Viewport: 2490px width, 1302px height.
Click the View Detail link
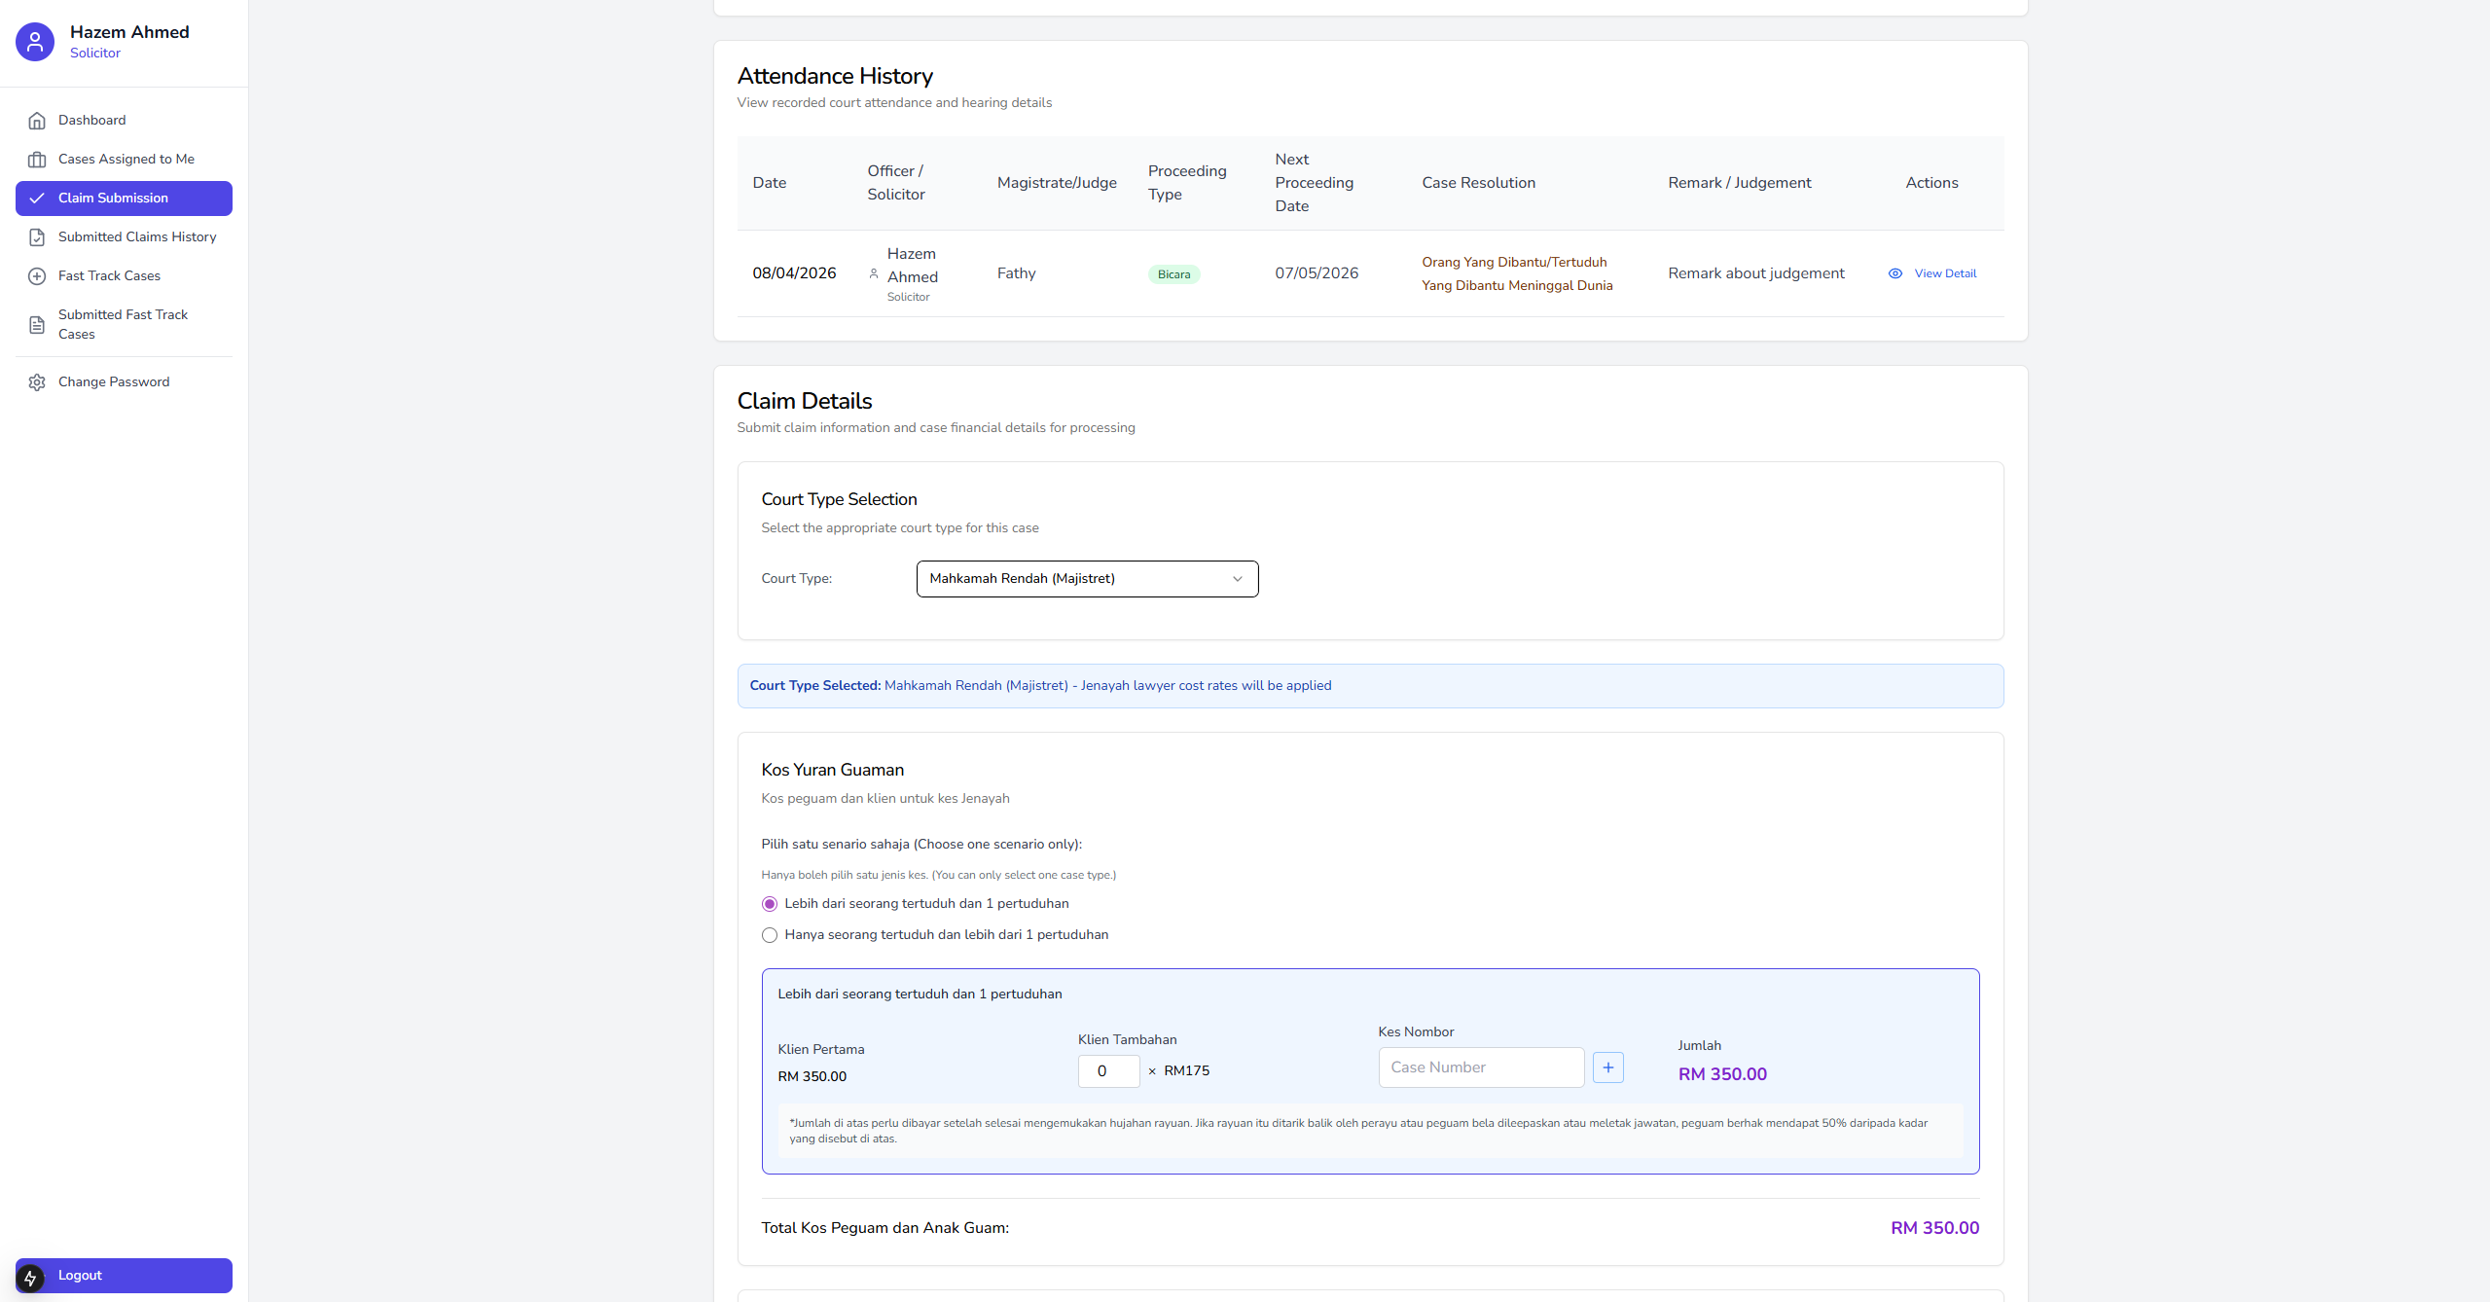coord(1944,273)
